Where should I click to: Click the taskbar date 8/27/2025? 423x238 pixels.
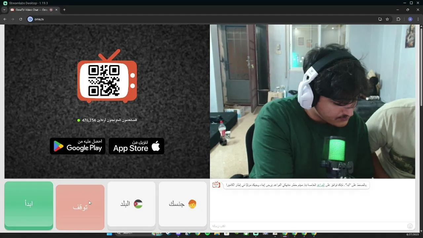tap(412, 235)
